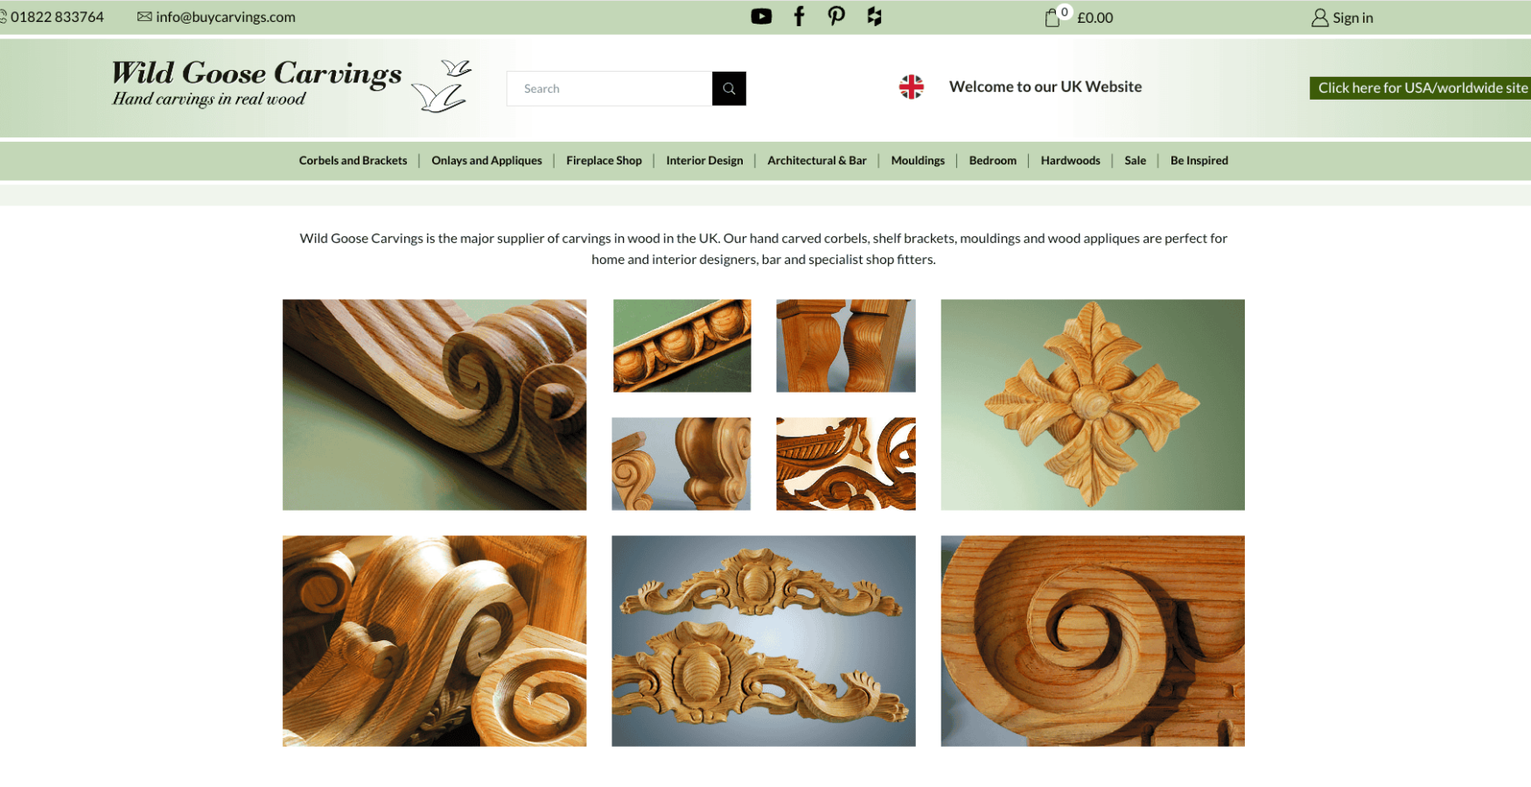
Task: Click the Wild Goose Carvings logo
Action: (290, 85)
